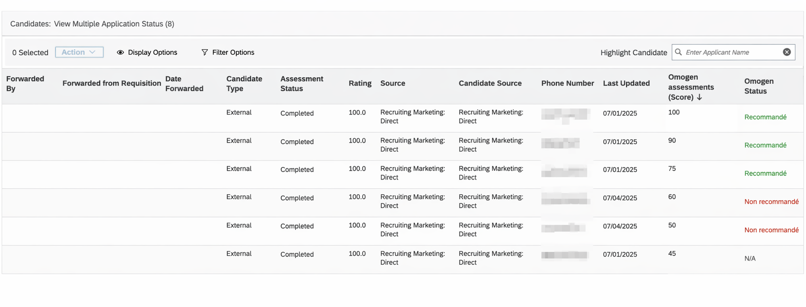Click Recommandé status in score 90 row
This screenshot has width=806, height=307.
click(765, 145)
